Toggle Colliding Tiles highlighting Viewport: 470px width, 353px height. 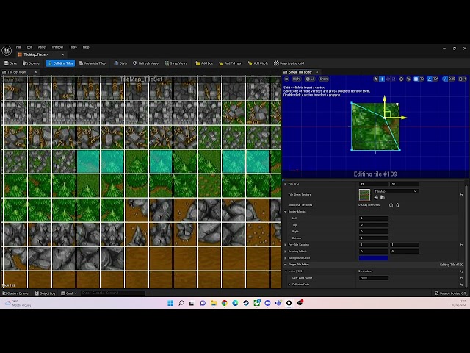pos(60,63)
